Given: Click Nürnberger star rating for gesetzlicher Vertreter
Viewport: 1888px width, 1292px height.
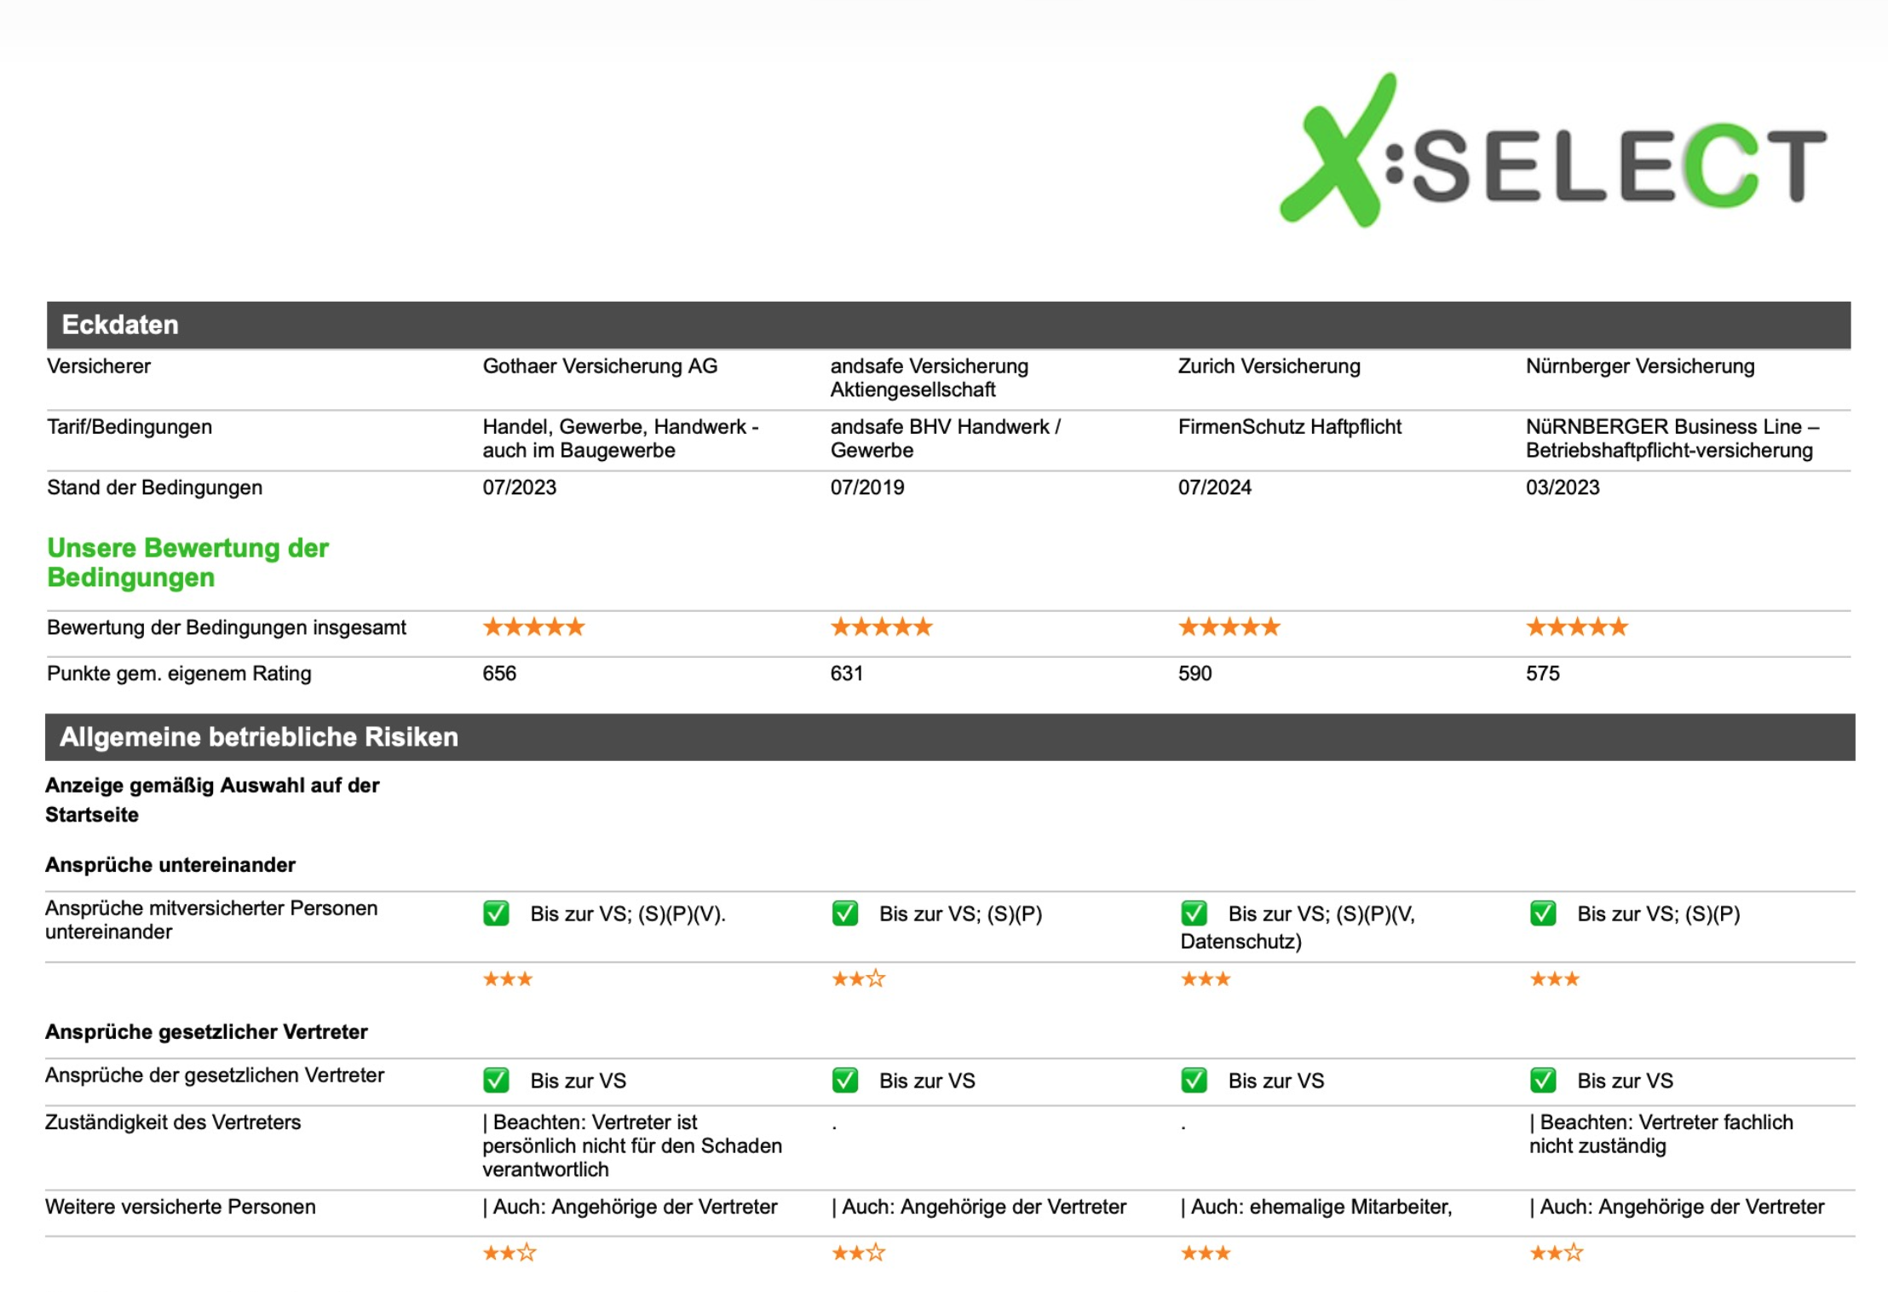Looking at the screenshot, I should [x=1557, y=1253].
